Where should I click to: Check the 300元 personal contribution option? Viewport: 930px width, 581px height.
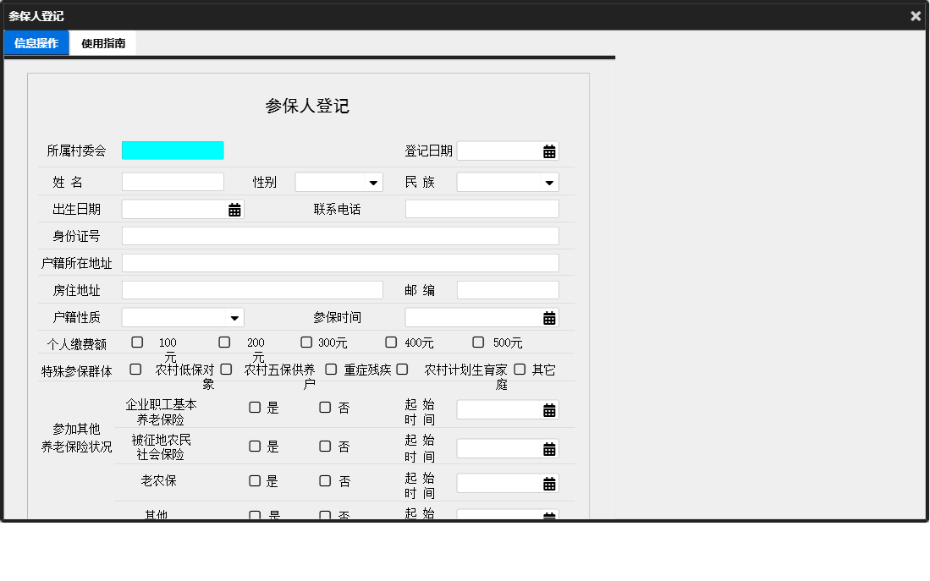306,342
